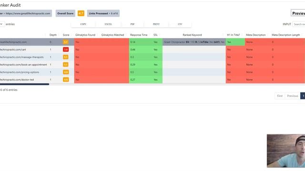The image size is (305, 171).
Task: Select the /pricing-options page URL
Action: point(20,72)
